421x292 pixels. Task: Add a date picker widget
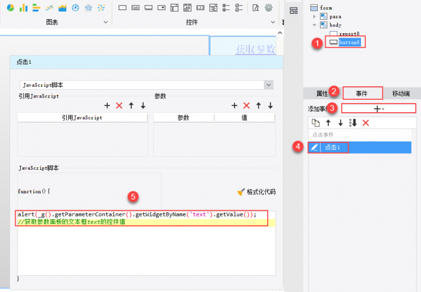[x=187, y=8]
